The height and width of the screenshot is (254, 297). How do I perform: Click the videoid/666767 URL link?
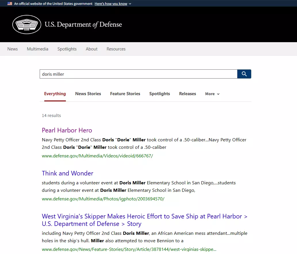97,156
